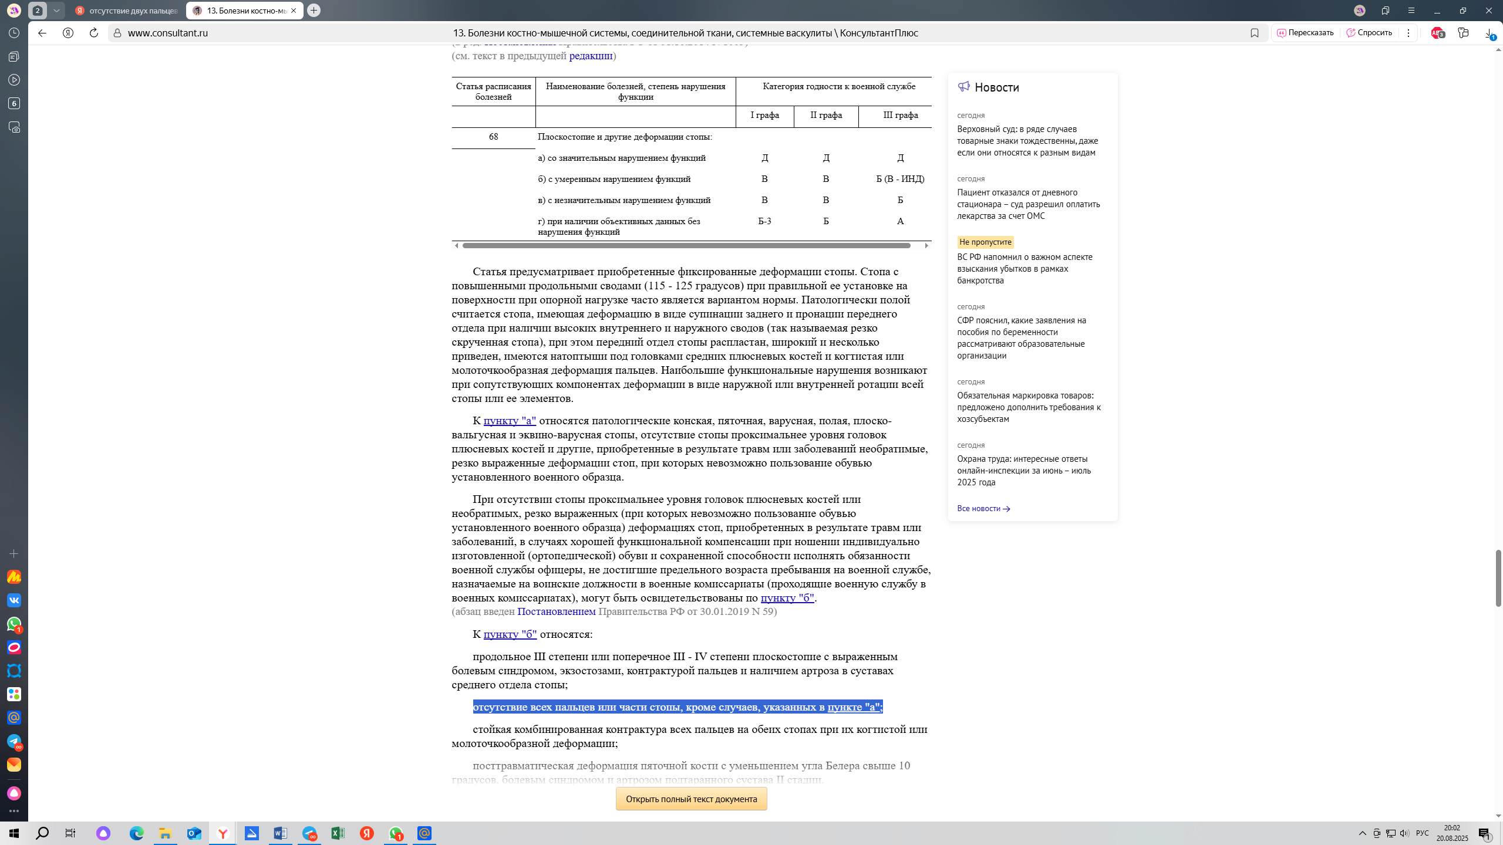Open browser history clock icon in sidebar

tap(14, 33)
